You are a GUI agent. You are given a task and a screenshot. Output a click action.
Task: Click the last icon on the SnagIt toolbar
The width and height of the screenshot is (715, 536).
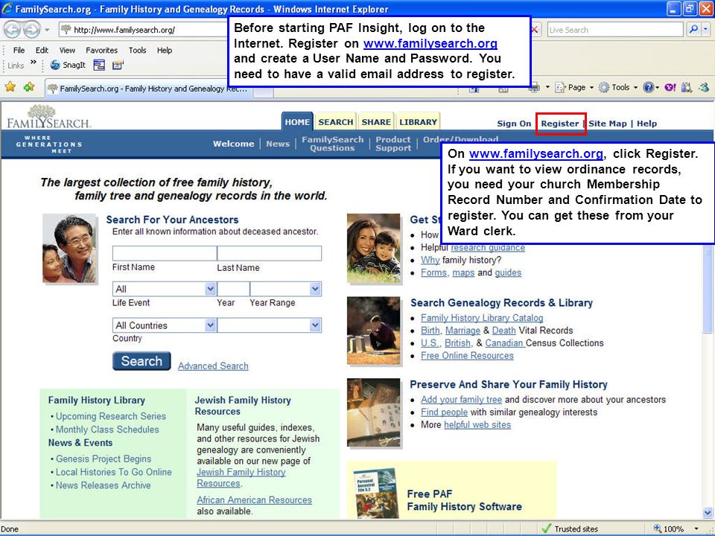tap(117, 65)
